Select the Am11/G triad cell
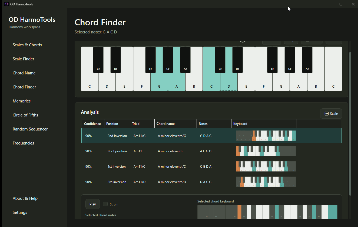The width and height of the screenshot is (358, 227). click(x=140, y=136)
